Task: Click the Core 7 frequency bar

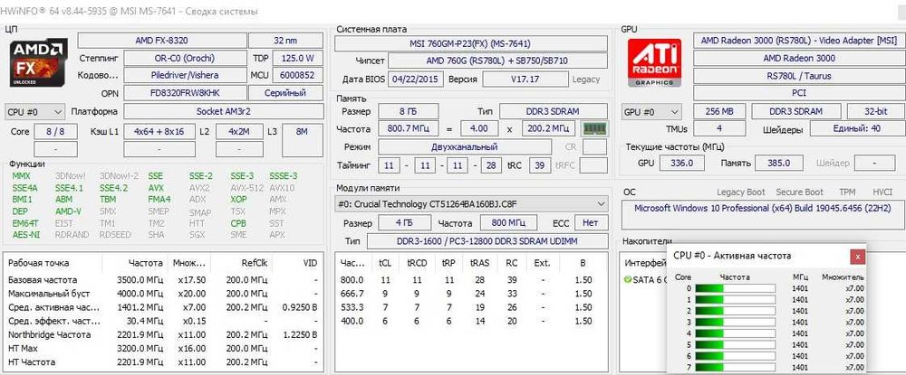Action: tap(735, 367)
